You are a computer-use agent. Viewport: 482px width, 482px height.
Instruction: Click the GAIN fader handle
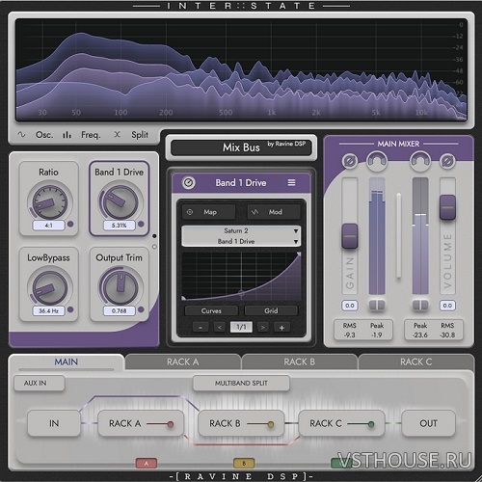tap(350, 236)
